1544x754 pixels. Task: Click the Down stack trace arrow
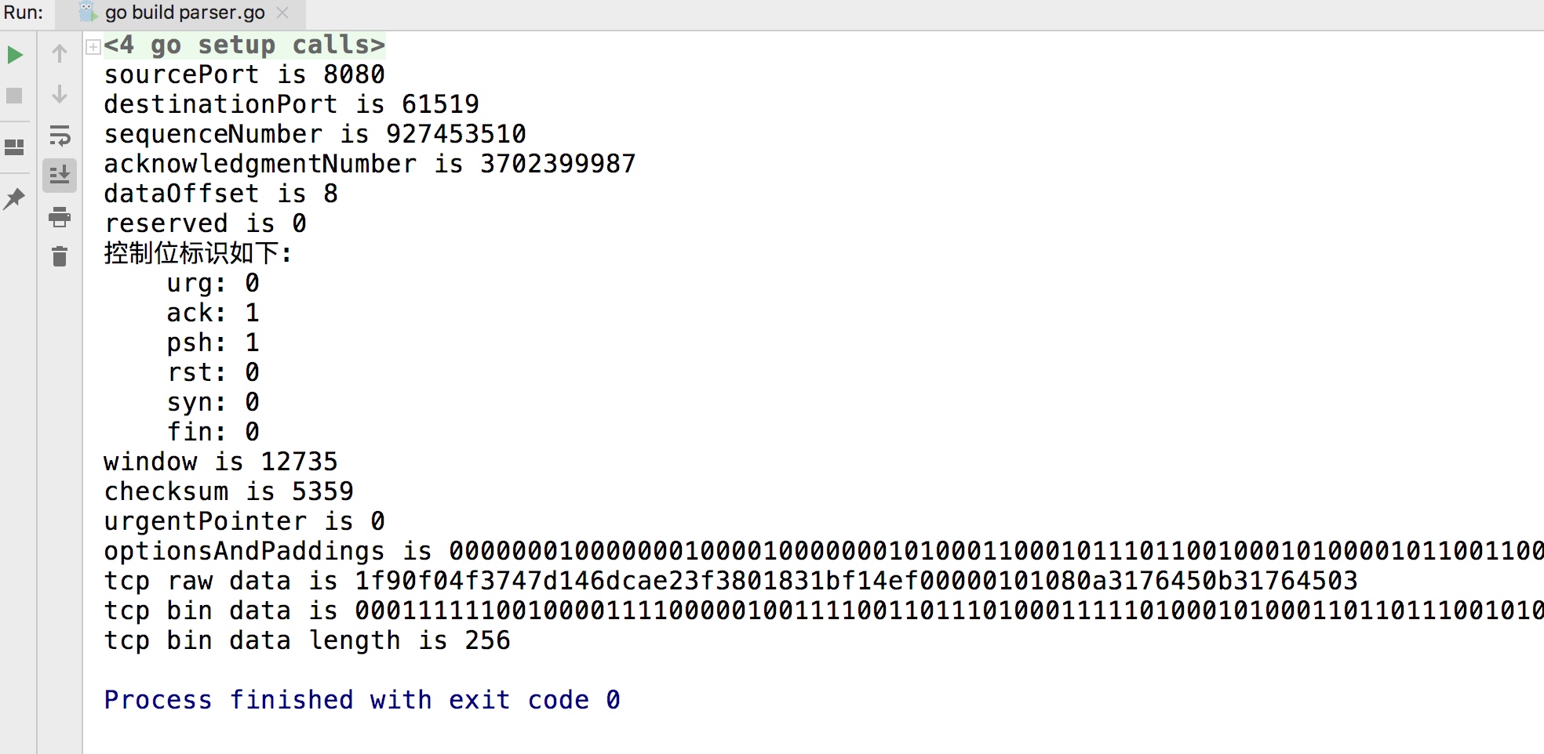60,94
